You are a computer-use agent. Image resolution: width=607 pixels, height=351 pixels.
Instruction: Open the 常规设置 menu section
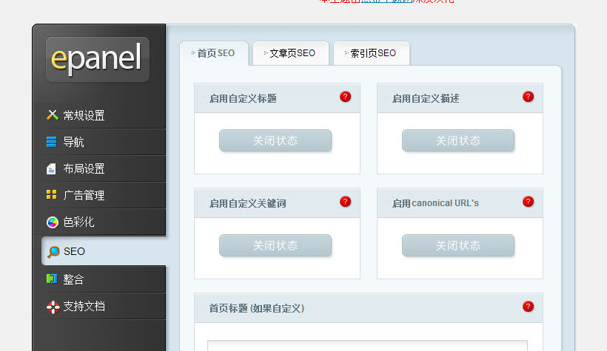click(101, 115)
